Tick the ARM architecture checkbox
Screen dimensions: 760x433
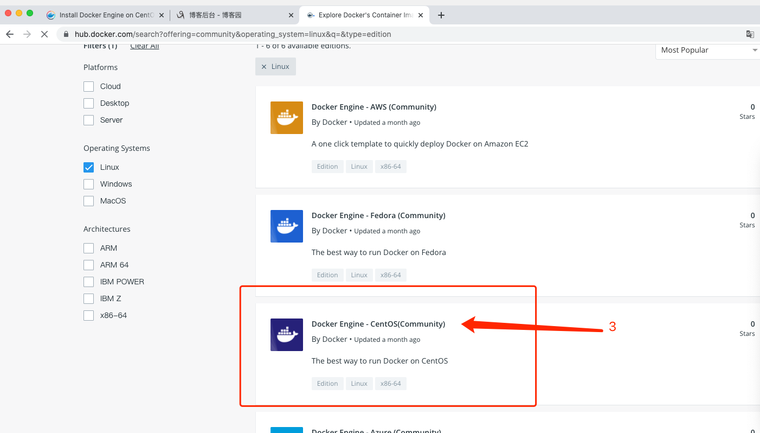(x=89, y=248)
